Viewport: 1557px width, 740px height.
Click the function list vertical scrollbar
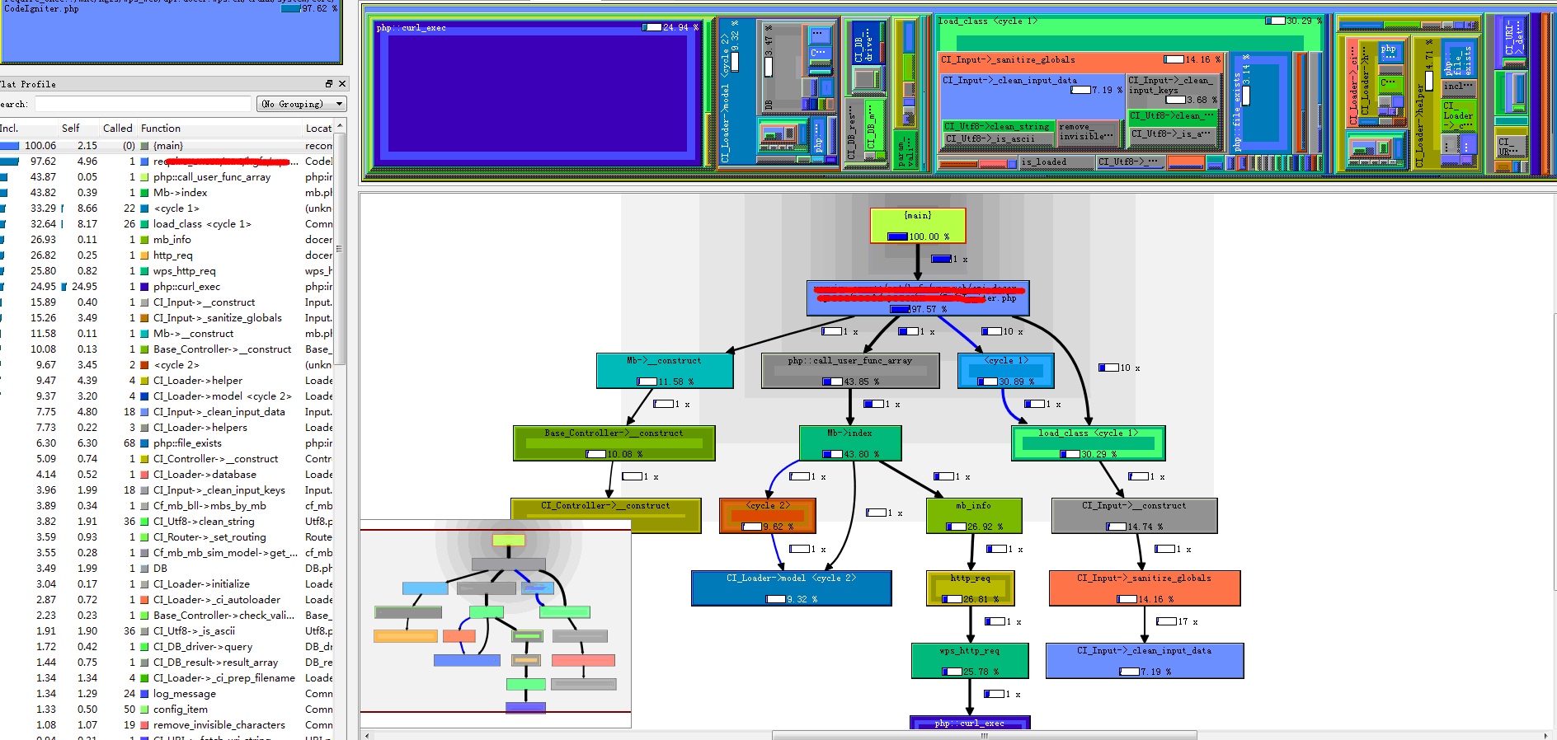tap(340, 247)
